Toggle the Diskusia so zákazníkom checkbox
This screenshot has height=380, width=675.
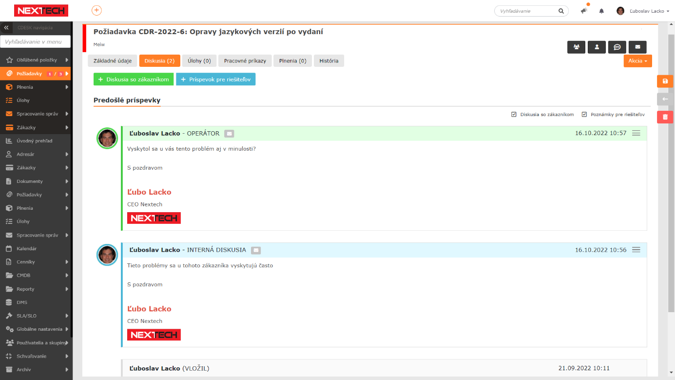click(514, 115)
